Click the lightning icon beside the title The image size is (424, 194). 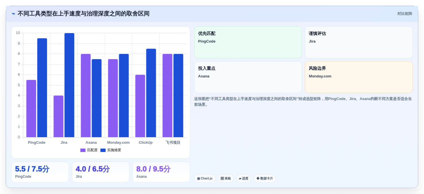(x=13, y=14)
